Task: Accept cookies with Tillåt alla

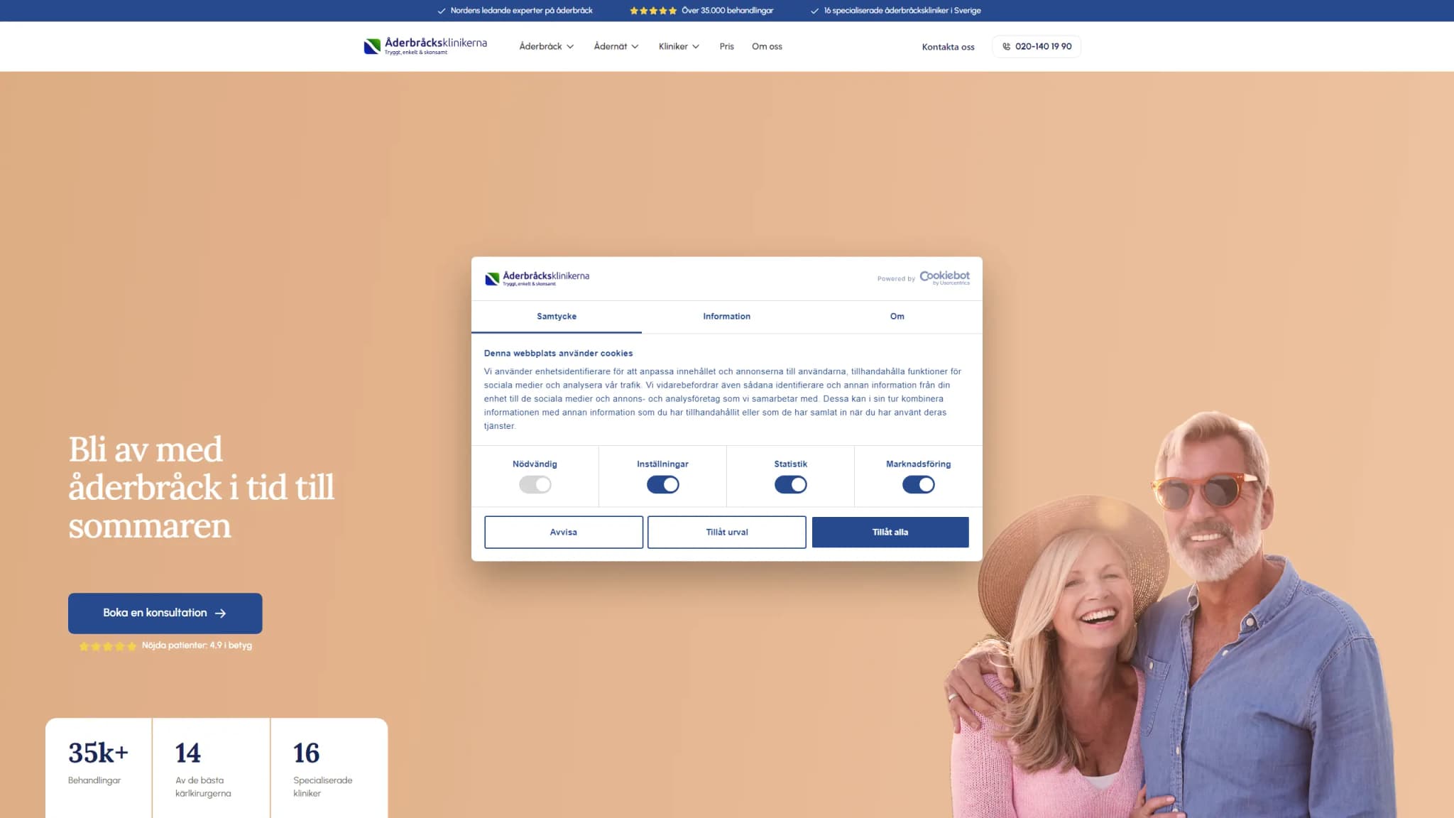Action: tap(890, 532)
